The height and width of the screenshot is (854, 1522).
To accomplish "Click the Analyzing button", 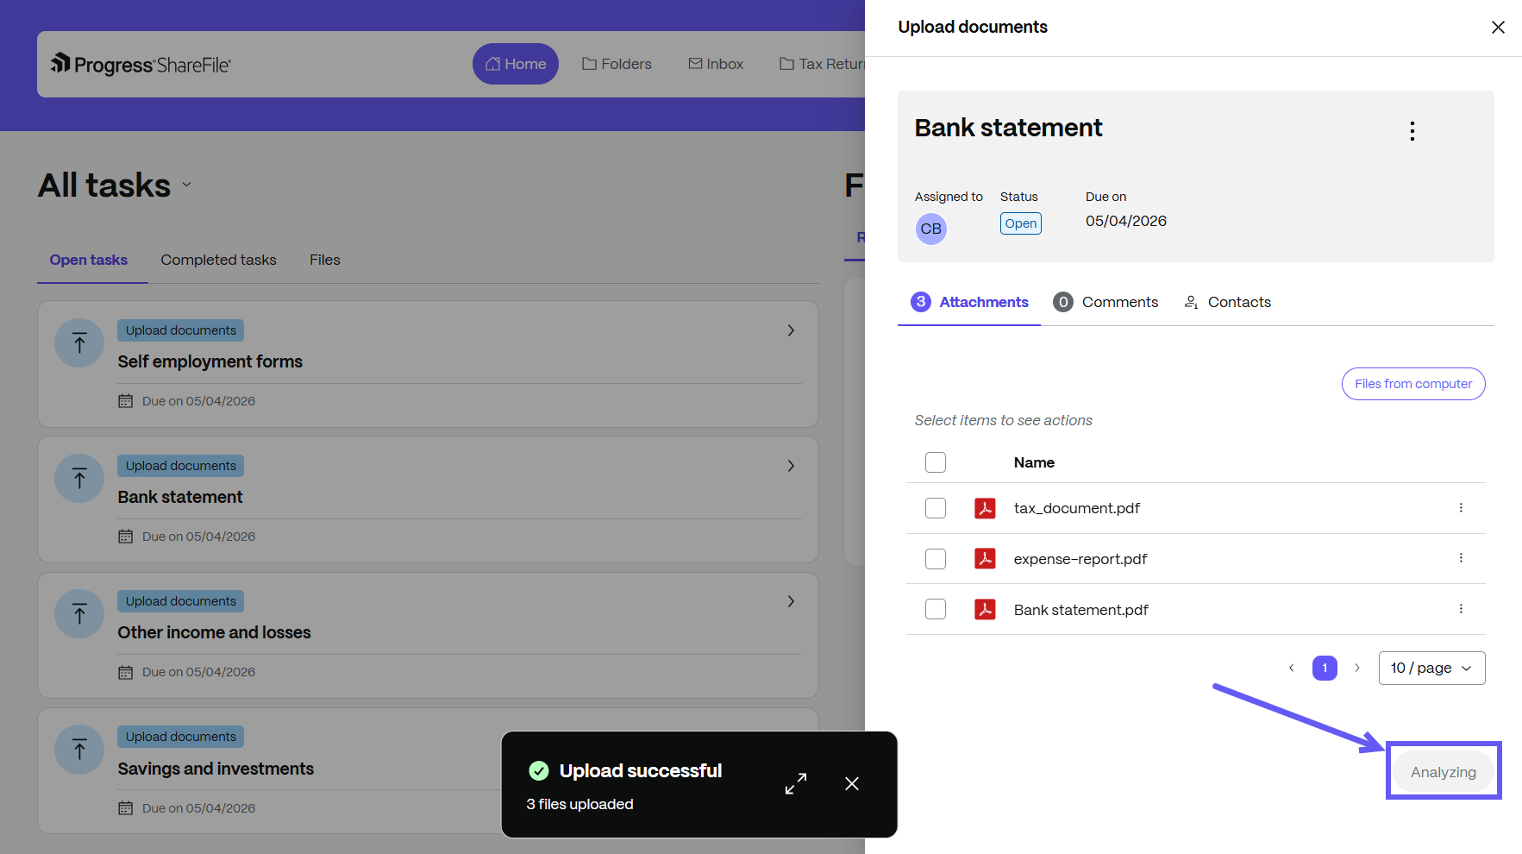I will coord(1443,771).
